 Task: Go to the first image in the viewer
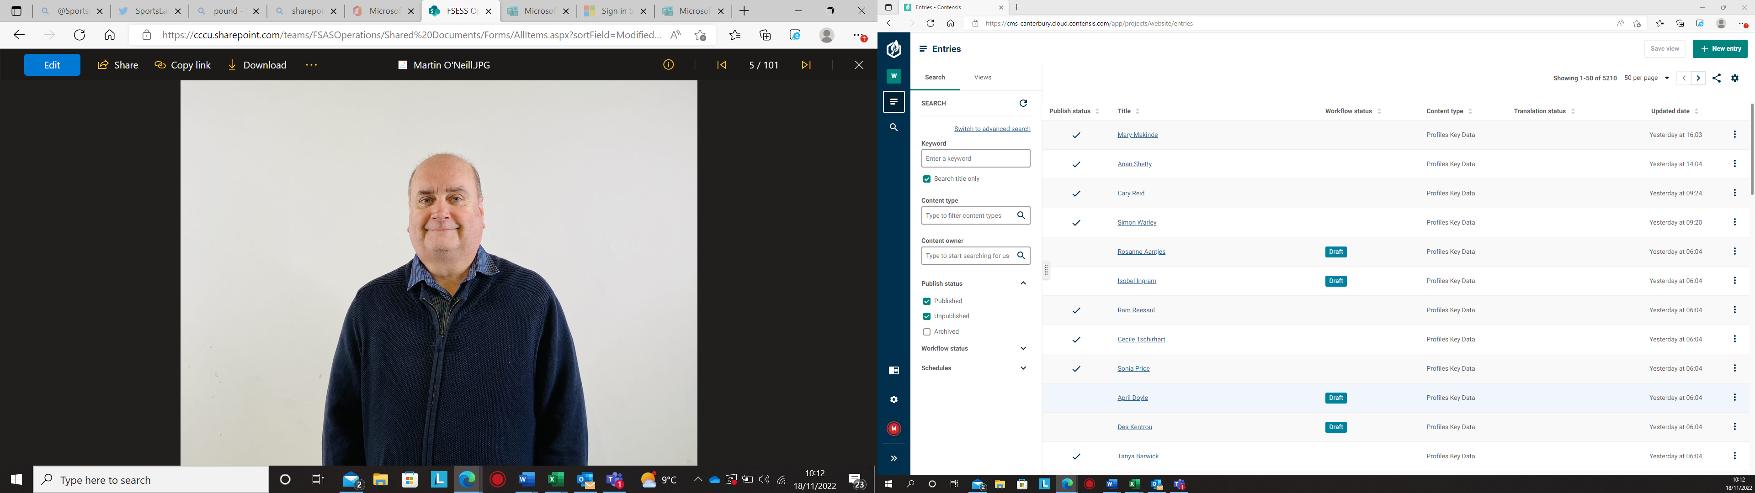[722, 65]
